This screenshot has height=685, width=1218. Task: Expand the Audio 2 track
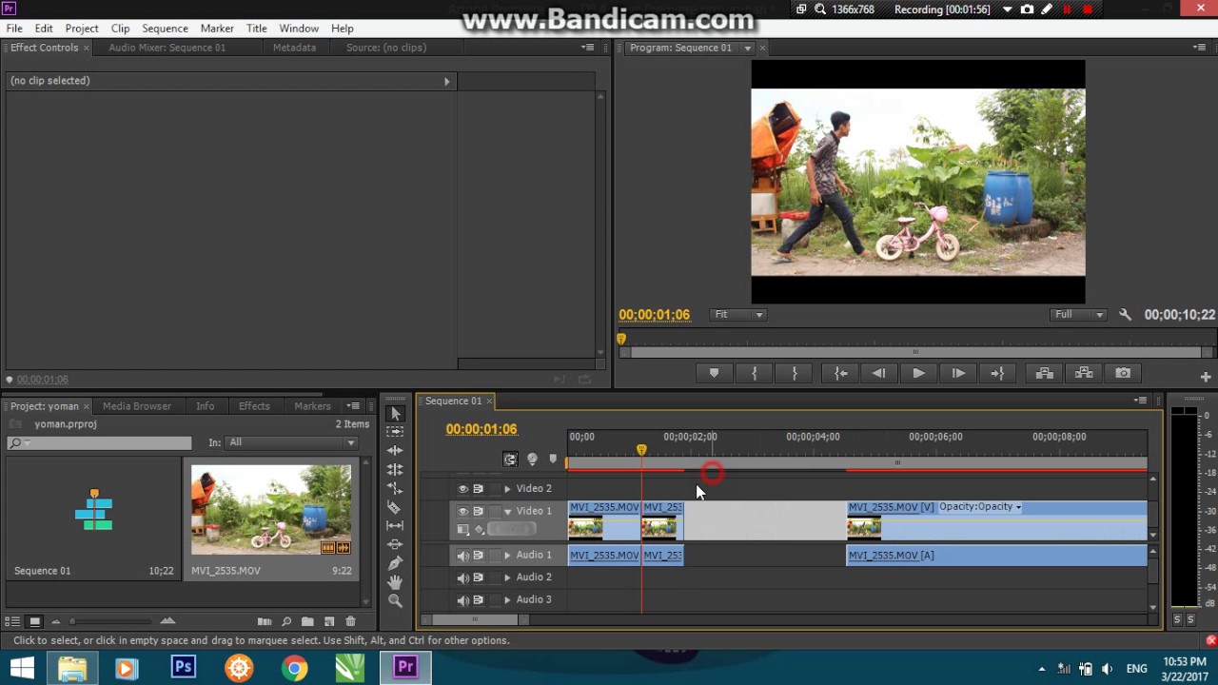pos(507,577)
